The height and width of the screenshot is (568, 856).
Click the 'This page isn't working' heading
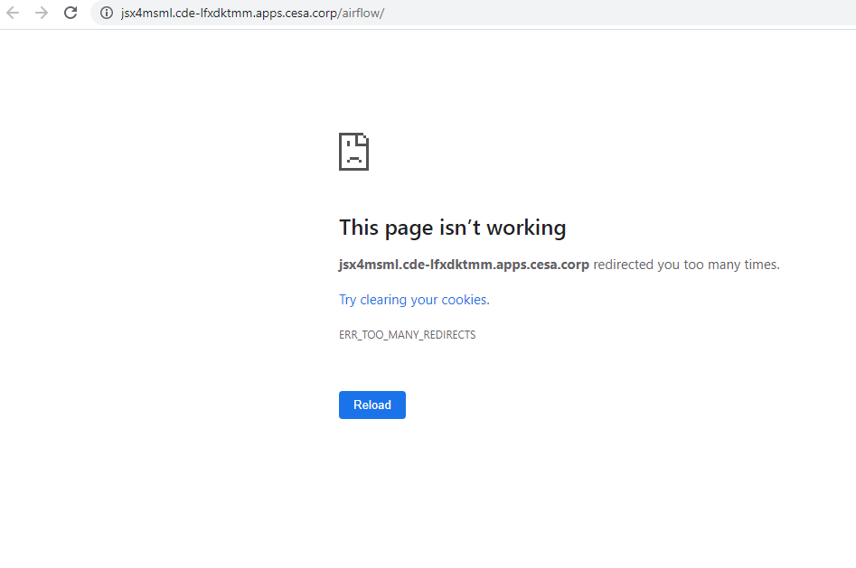pos(453,228)
